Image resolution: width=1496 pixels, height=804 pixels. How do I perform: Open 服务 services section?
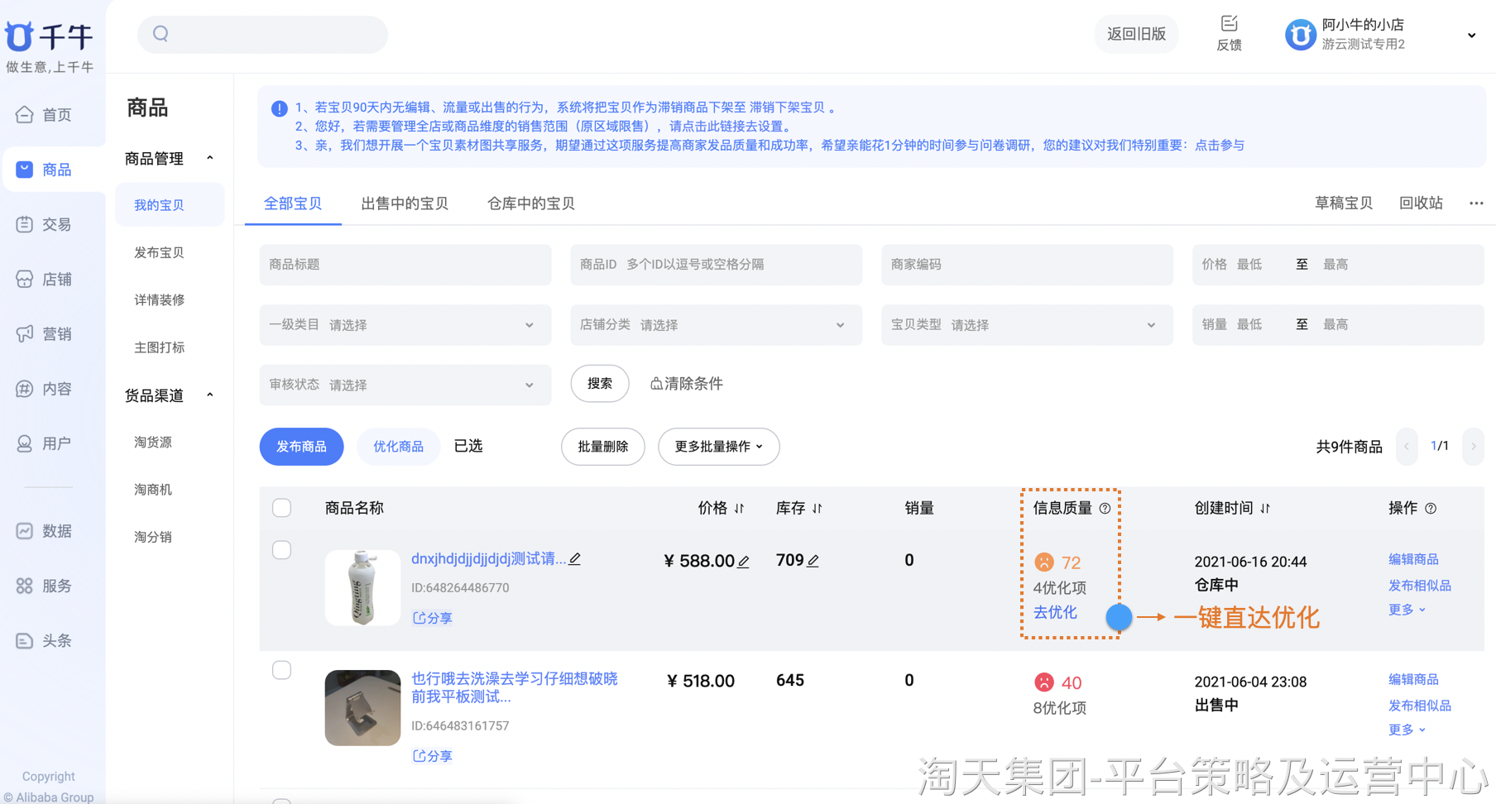click(45, 586)
